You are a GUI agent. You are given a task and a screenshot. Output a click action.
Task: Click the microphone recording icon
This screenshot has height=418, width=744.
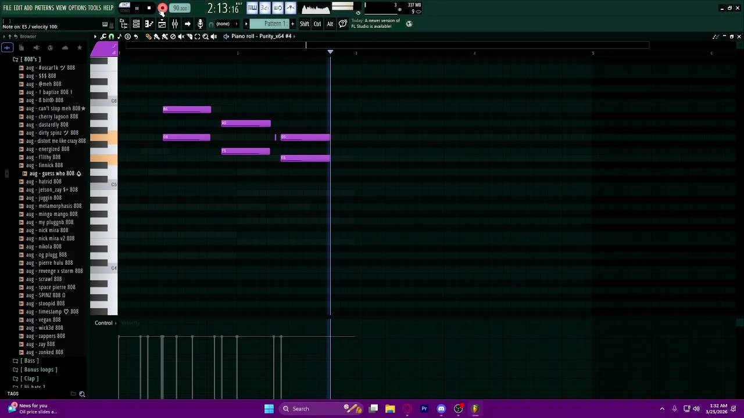pos(201,24)
